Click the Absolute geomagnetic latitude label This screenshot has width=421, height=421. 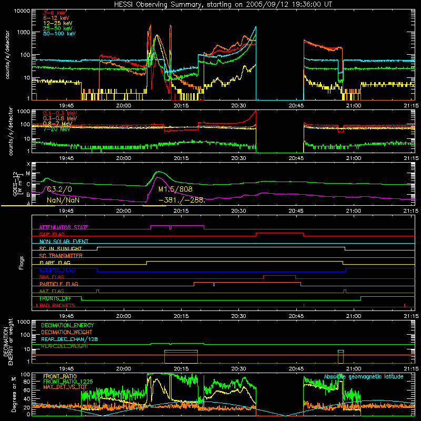[364, 377]
